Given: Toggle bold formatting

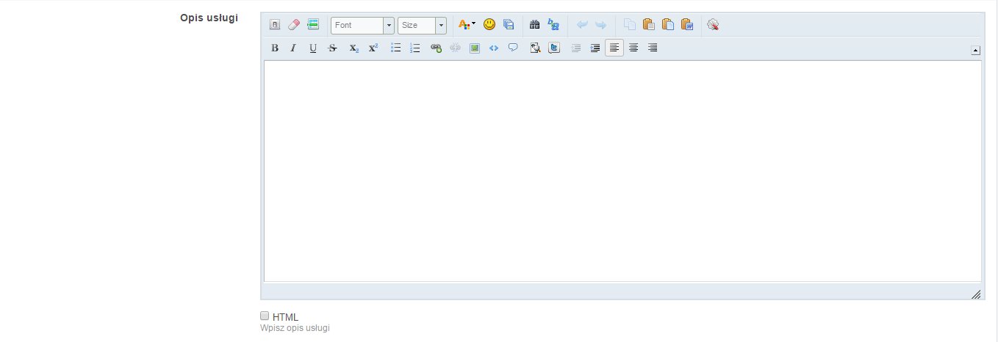Looking at the screenshot, I should [x=275, y=48].
